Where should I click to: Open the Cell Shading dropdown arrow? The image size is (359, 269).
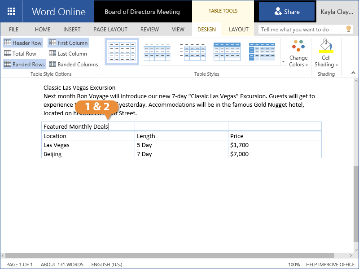tap(337, 65)
